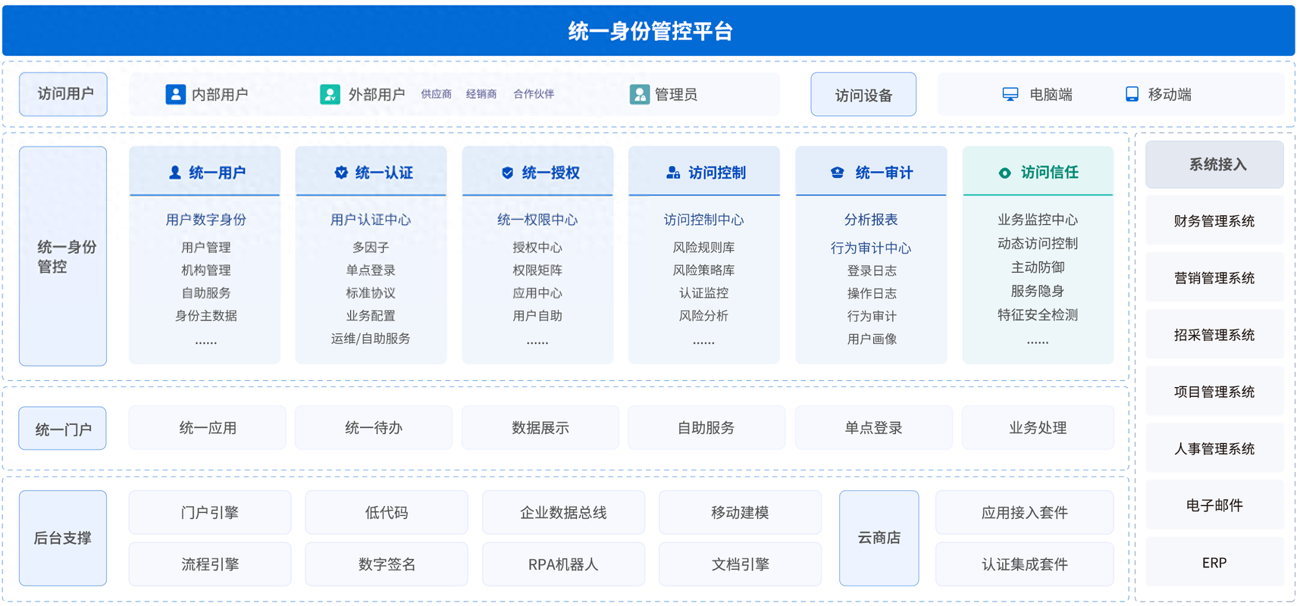This screenshot has width=1300, height=606.
Task: Select the 访问用户 label box
Action: [x=63, y=94]
